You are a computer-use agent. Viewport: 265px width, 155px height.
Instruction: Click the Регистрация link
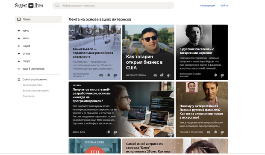(208, 6)
